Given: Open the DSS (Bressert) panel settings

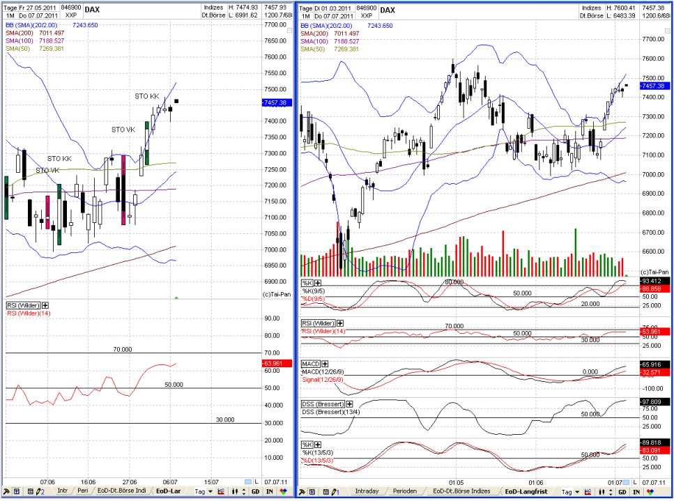Looking at the screenshot, I should pos(349,404).
